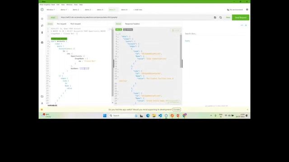Expand the VARIABLES section

tap(52, 105)
